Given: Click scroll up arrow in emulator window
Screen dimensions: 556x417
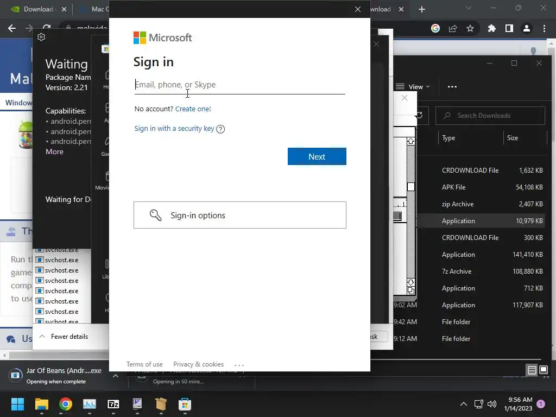Looking at the screenshot, I should tap(410, 141).
